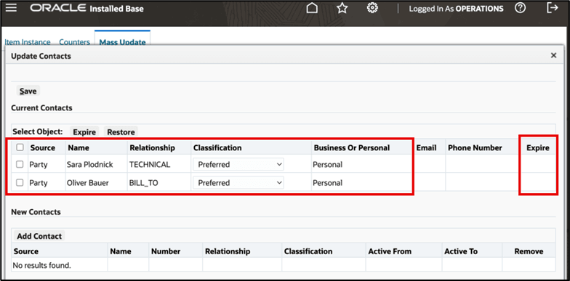Click the Save button

[28, 91]
